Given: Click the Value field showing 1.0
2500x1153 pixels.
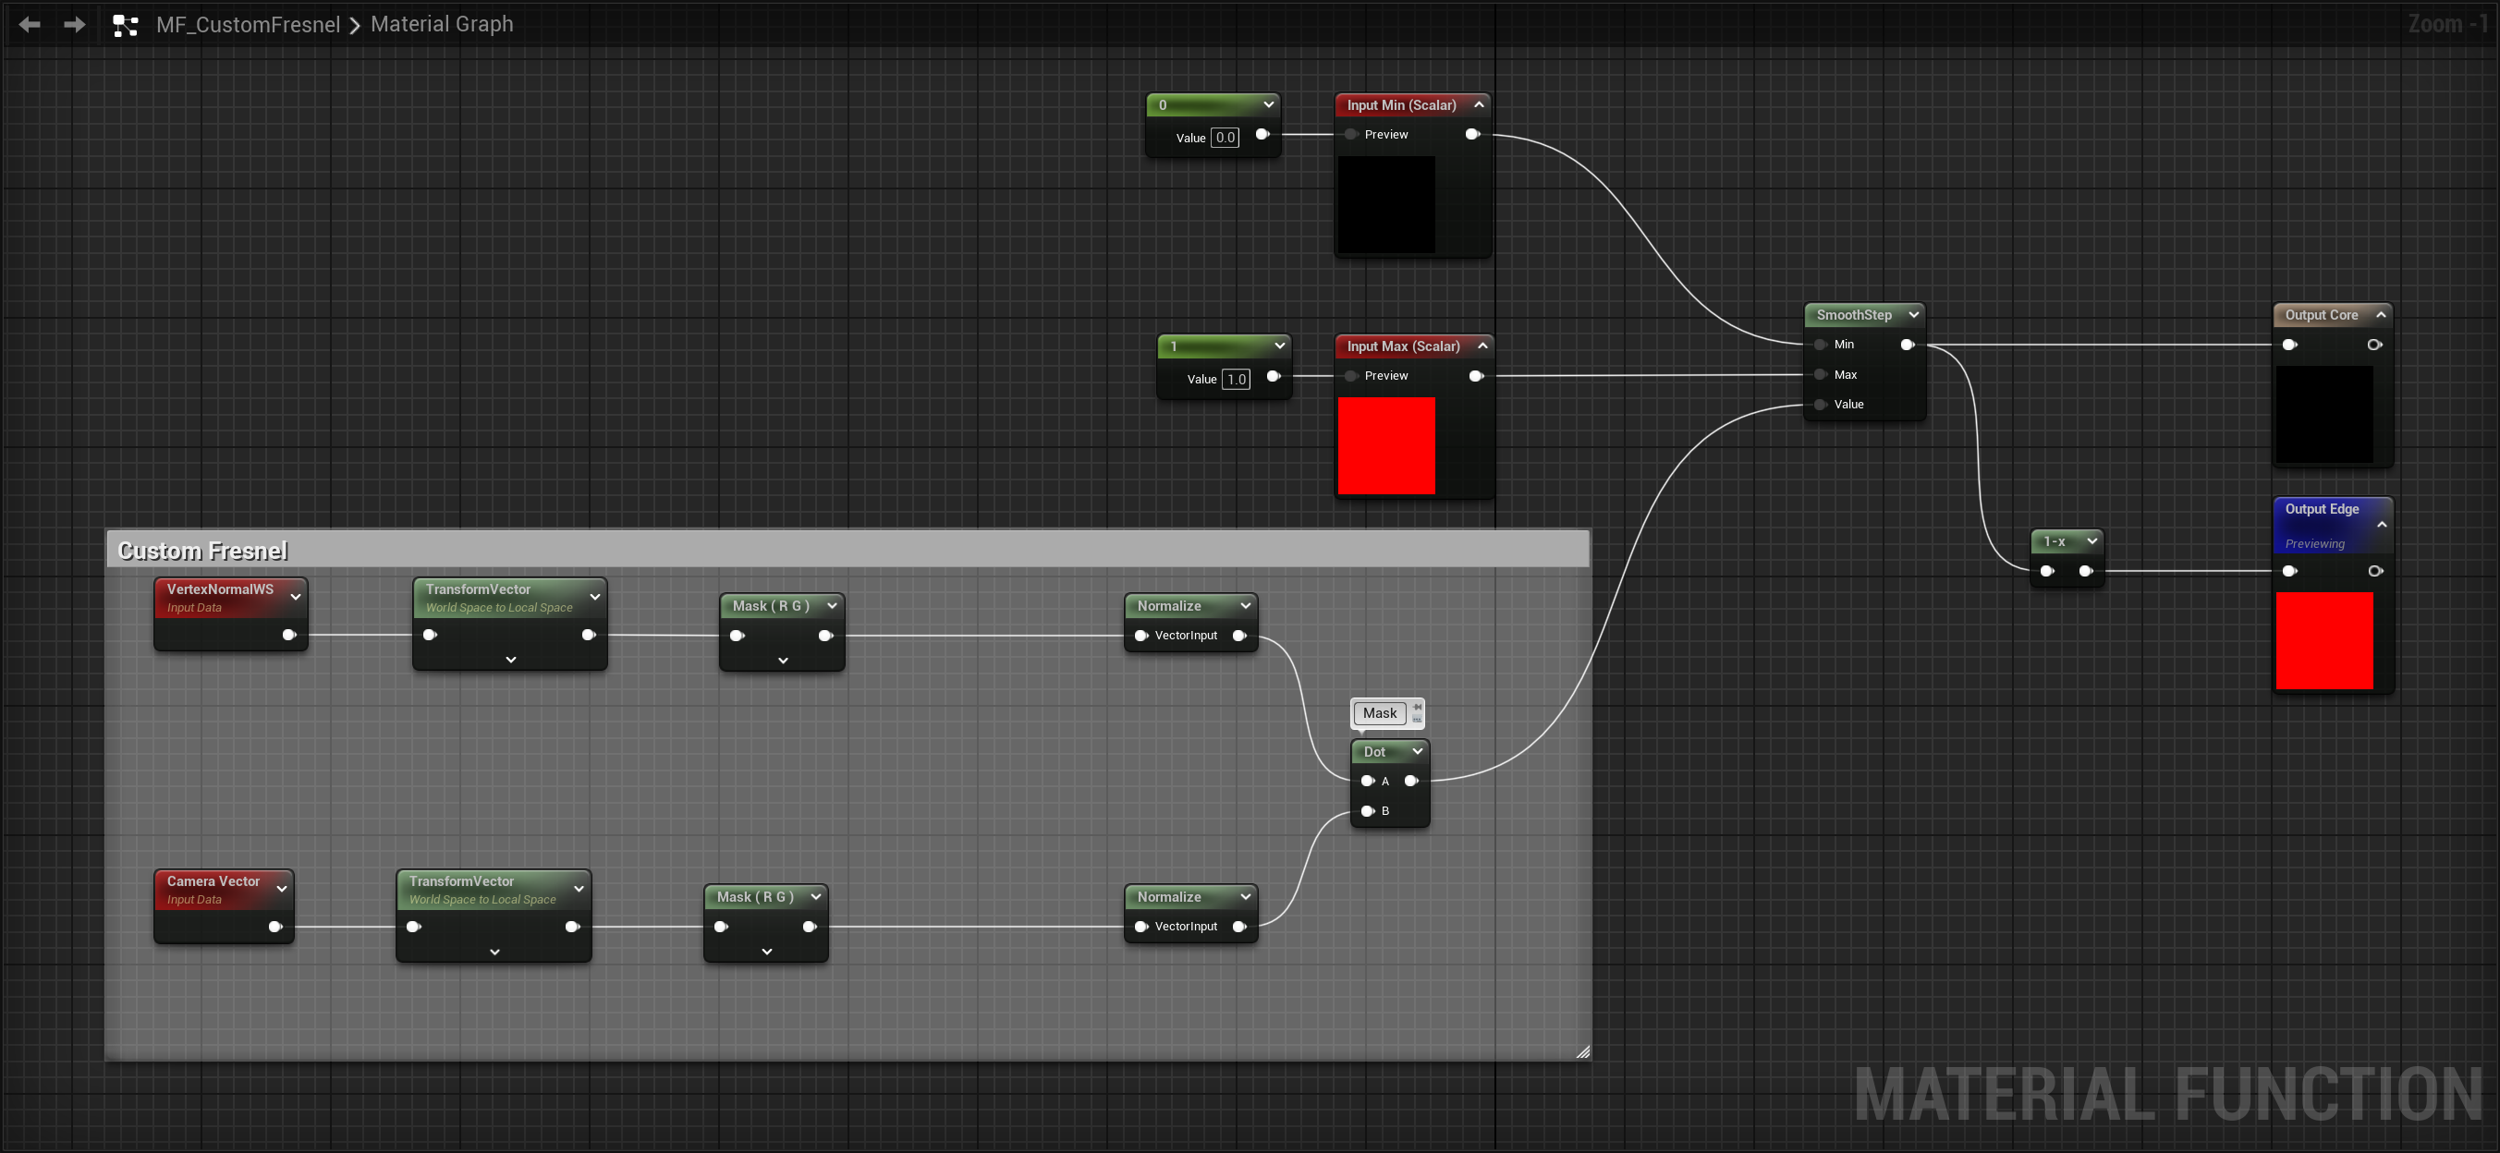Looking at the screenshot, I should pos(1236,380).
